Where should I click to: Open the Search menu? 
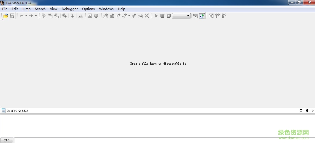coord(40,9)
